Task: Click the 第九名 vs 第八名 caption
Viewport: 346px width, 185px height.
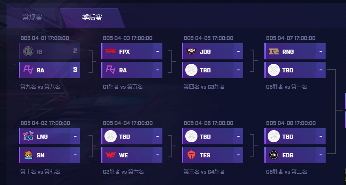Action: 40,87
